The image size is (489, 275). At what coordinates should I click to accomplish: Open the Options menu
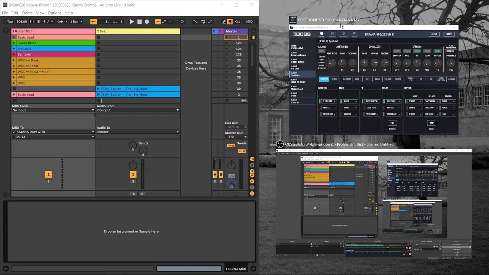[x=54, y=13]
